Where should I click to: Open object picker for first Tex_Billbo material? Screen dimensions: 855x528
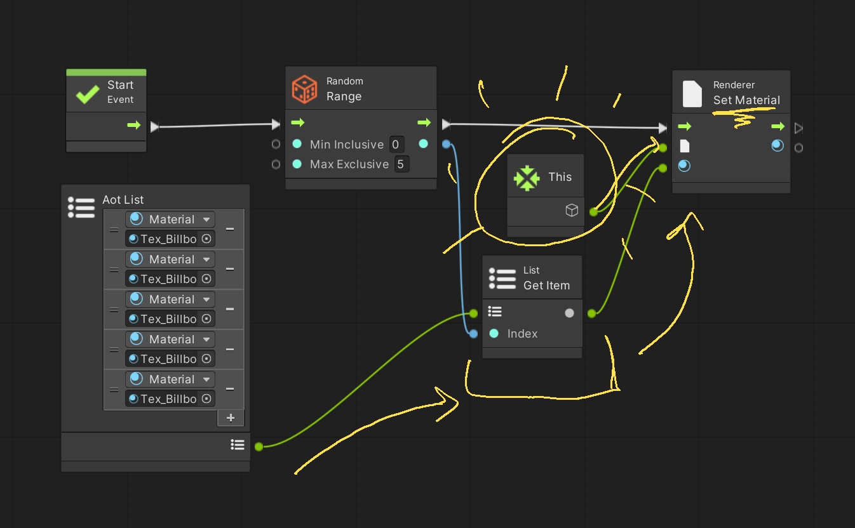tap(206, 239)
